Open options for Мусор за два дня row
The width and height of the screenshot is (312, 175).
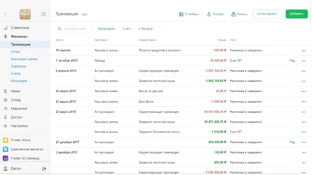point(304,91)
